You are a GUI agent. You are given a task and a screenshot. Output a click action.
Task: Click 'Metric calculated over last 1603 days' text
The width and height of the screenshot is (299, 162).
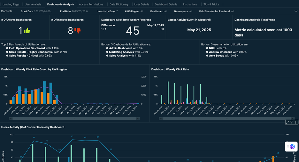(x=263, y=32)
